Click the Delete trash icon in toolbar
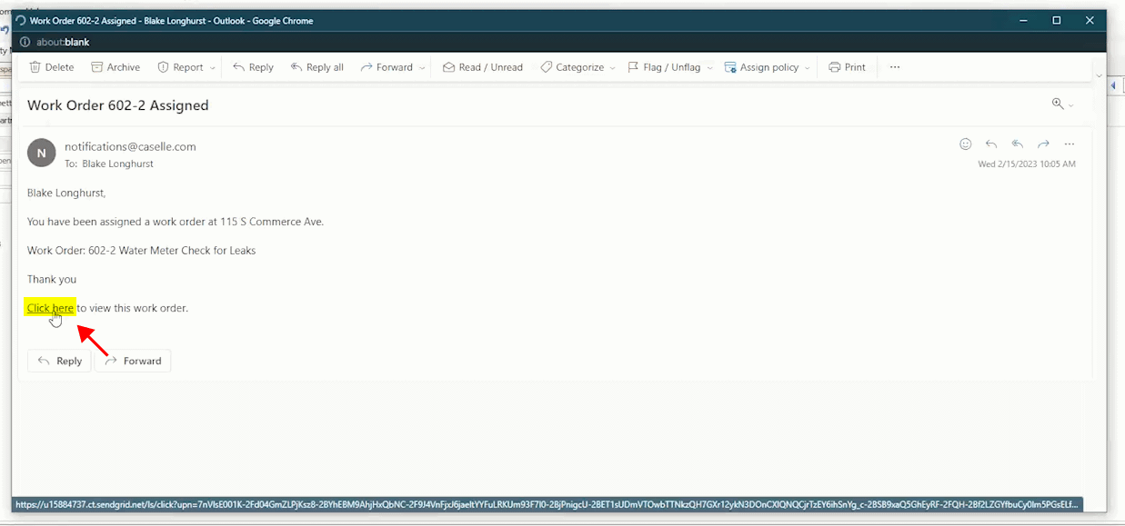The image size is (1125, 526). [x=35, y=67]
